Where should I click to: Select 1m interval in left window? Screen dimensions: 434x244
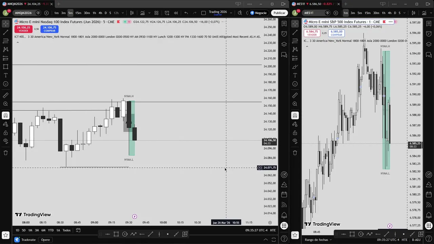click(56, 13)
